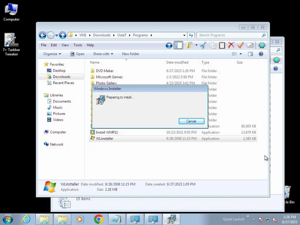This screenshot has height=225, width=300.
Task: Click the search magnifier in Search Programs
Action: [264, 35]
